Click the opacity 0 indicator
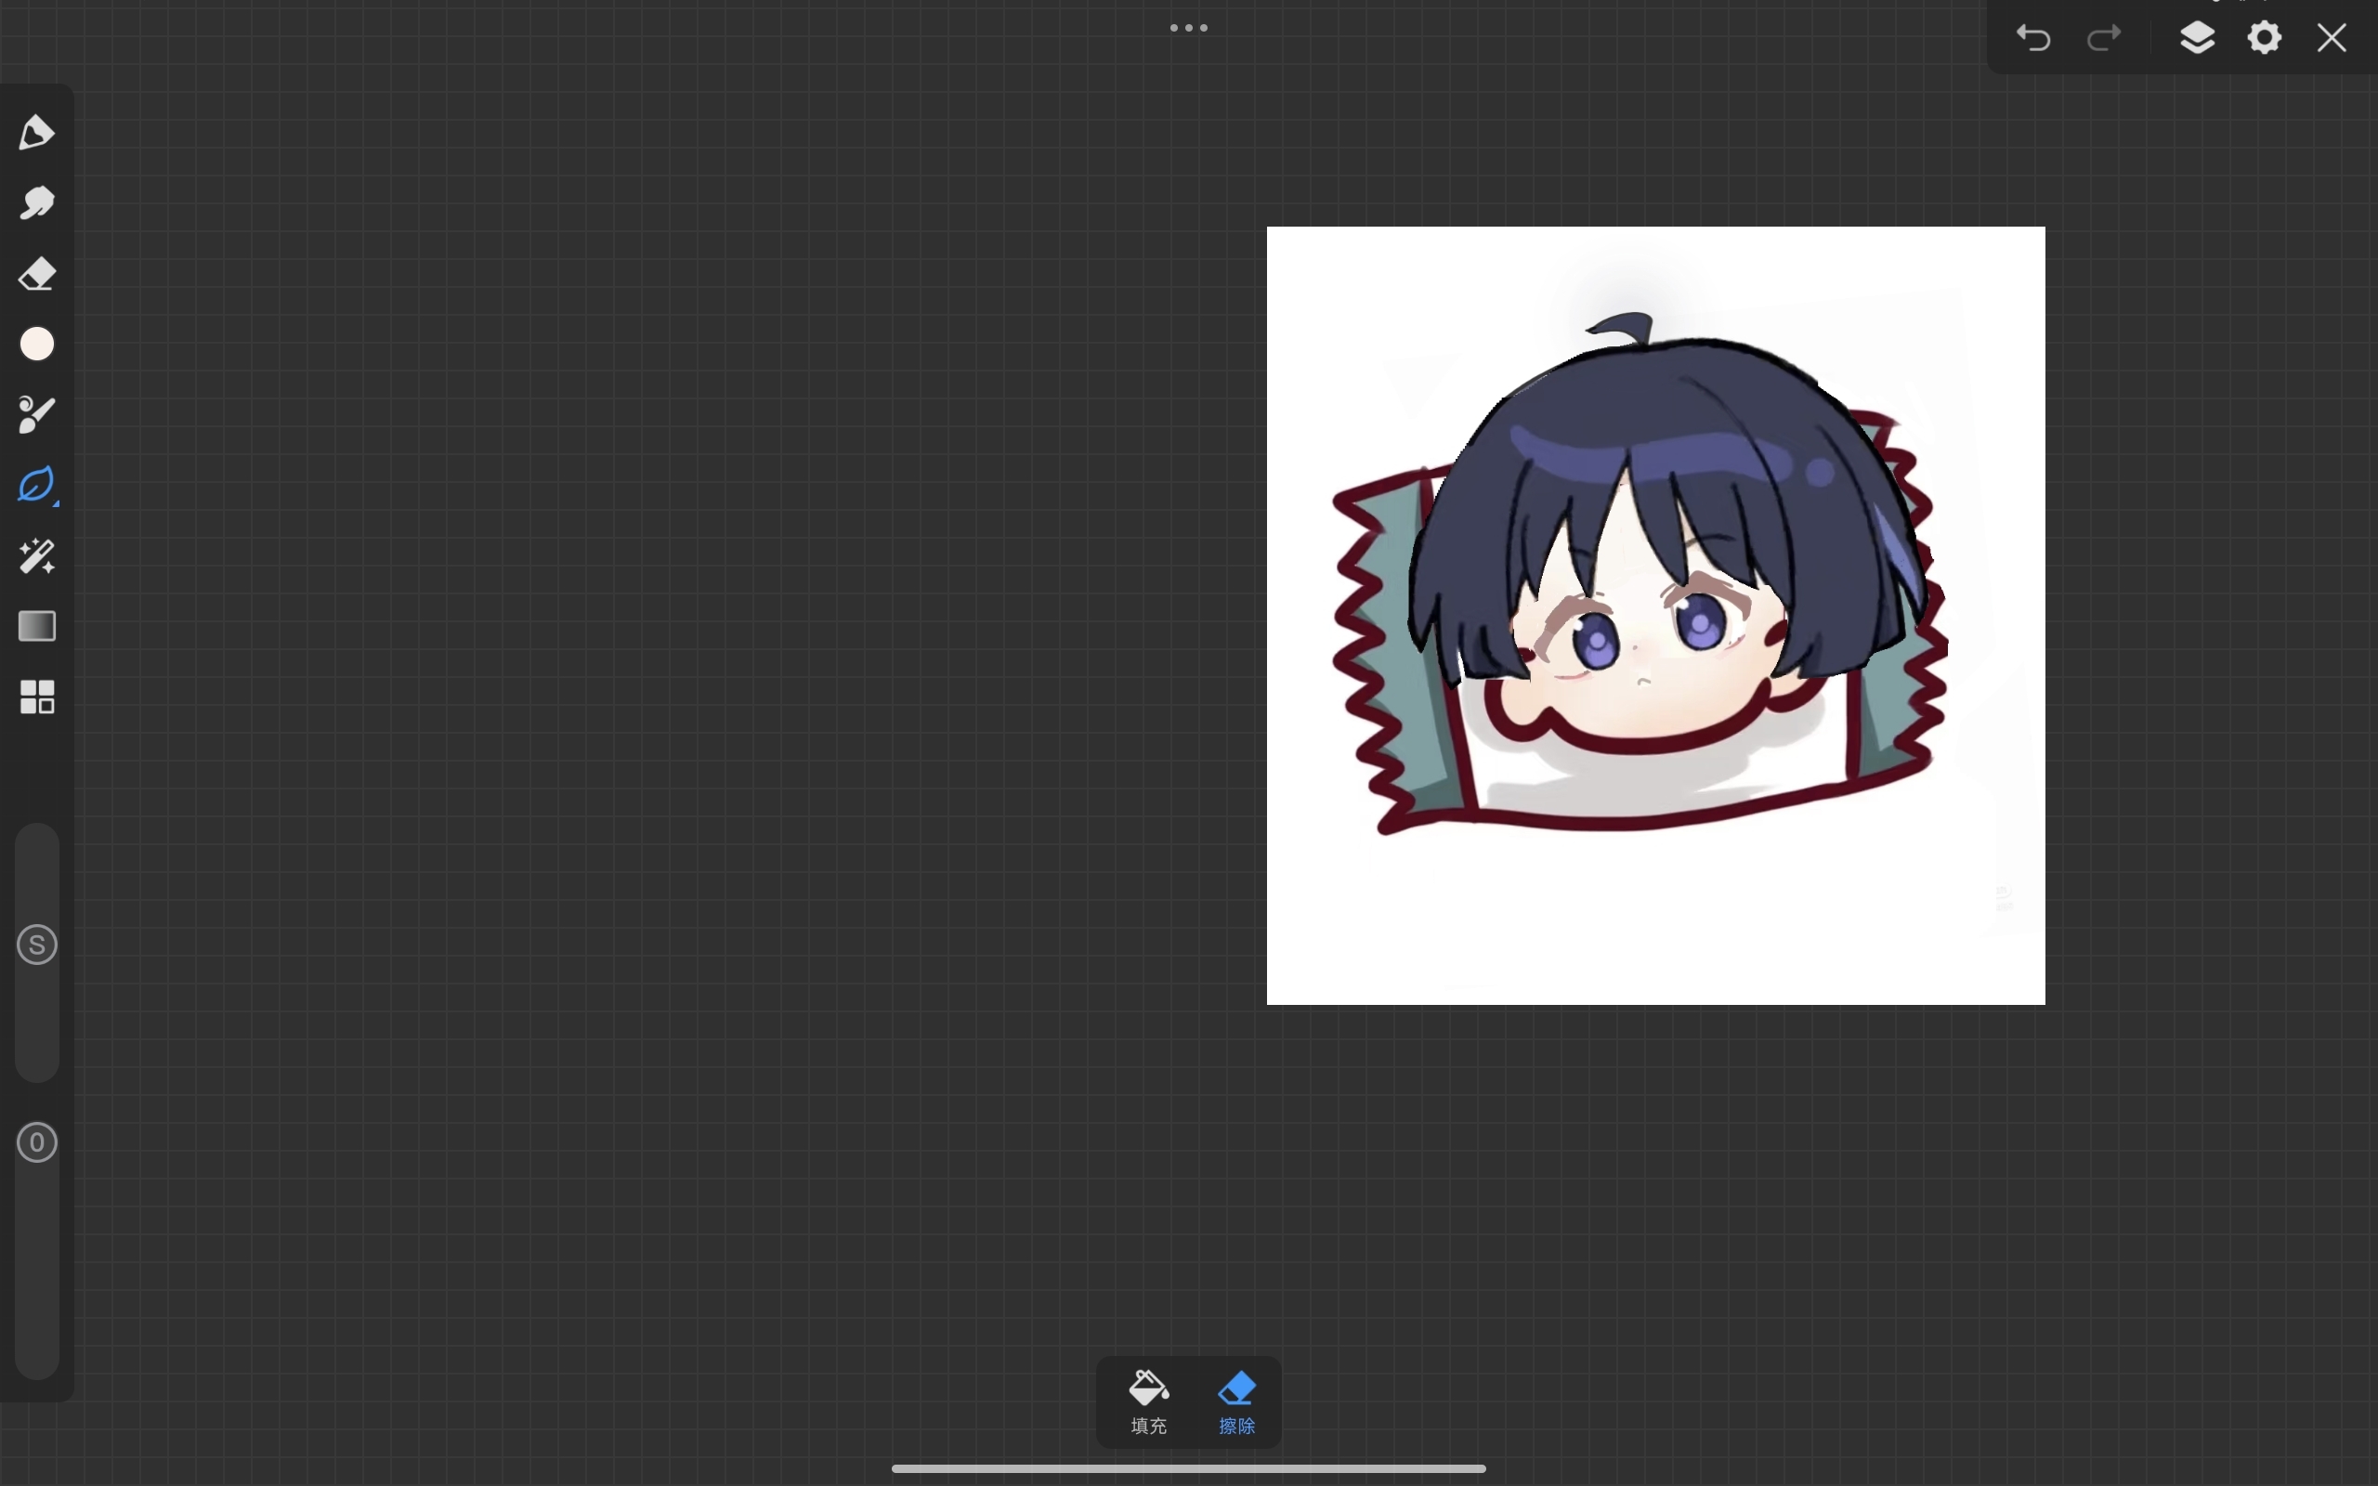Viewport: 2378px width, 1486px height. point(37,1143)
